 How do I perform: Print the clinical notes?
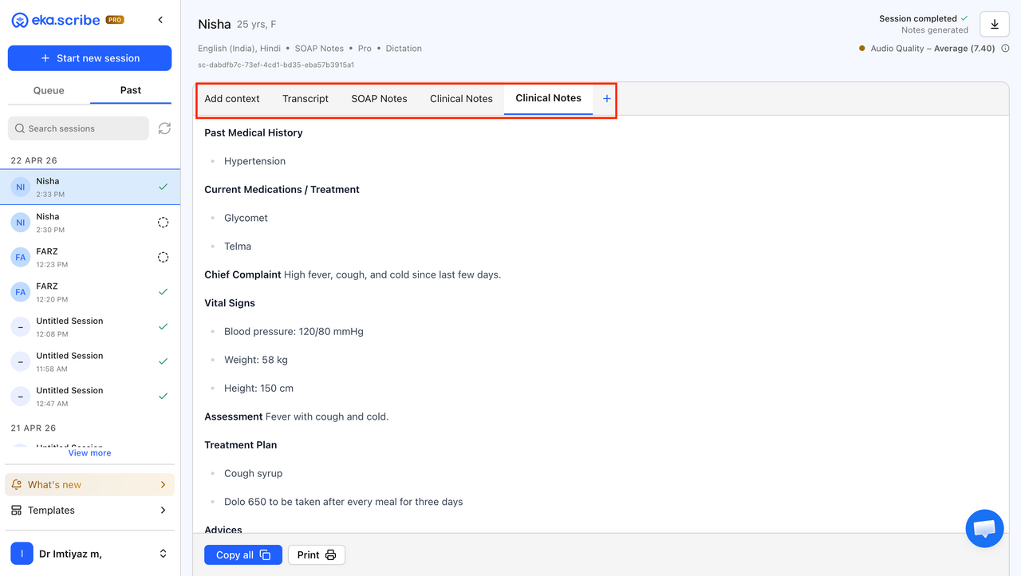(x=316, y=555)
